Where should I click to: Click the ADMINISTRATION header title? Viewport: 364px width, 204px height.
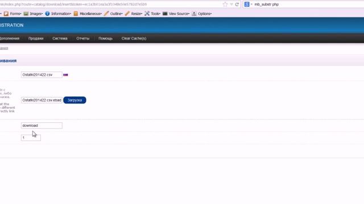coord(11,25)
